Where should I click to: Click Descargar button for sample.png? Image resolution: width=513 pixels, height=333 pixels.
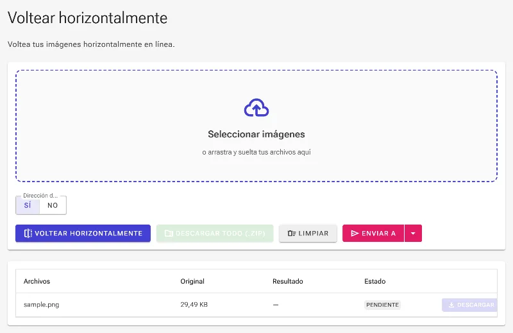click(469, 305)
